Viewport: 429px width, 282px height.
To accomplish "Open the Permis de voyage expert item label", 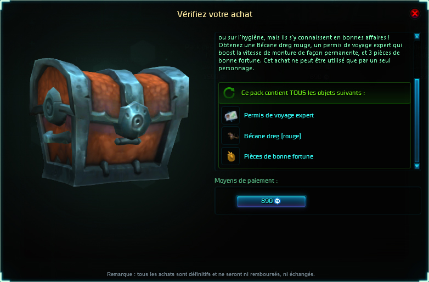I will 279,115.
